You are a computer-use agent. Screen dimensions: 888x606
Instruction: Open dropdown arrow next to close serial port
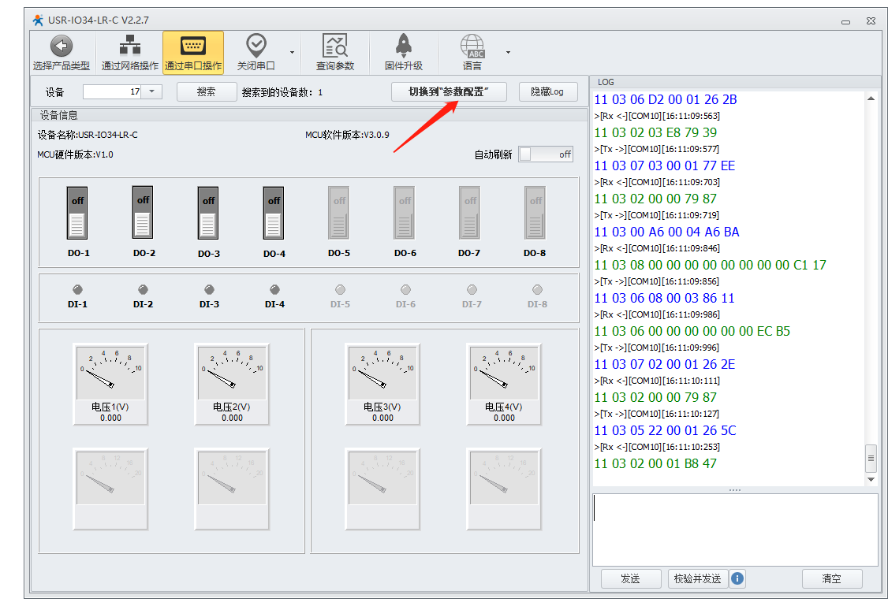[x=292, y=53]
